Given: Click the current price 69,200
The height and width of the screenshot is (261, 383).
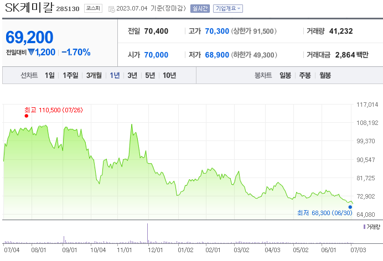Looking at the screenshot, I should click(x=29, y=37).
